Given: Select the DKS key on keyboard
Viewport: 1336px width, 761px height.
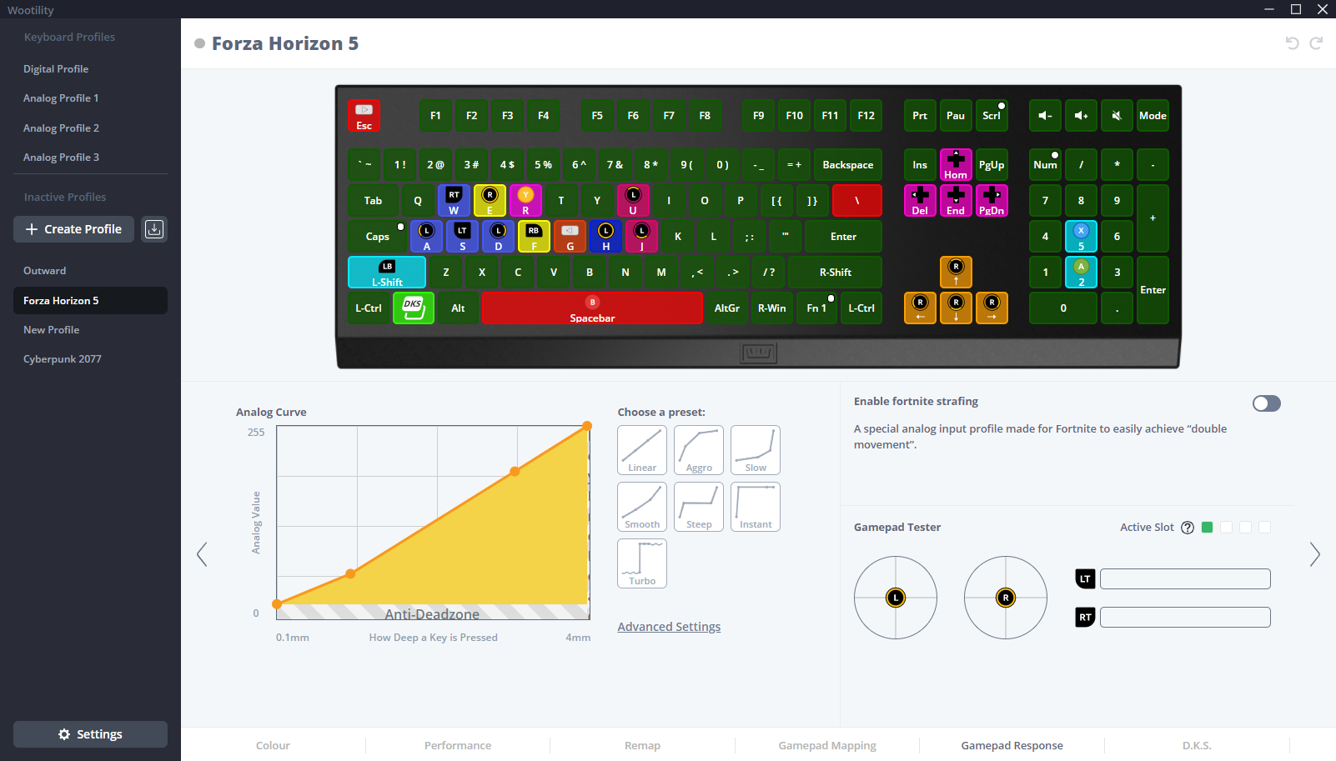Looking at the screenshot, I should point(414,308).
